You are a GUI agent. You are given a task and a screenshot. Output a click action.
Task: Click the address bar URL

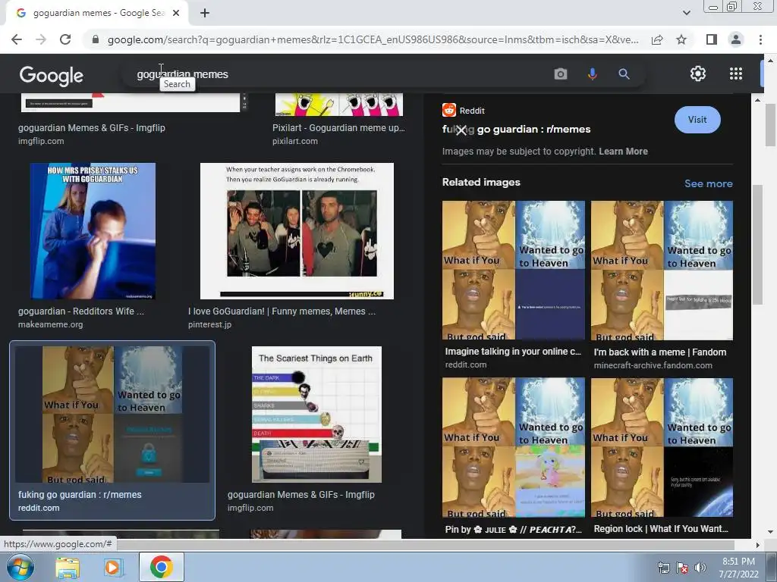(373, 39)
